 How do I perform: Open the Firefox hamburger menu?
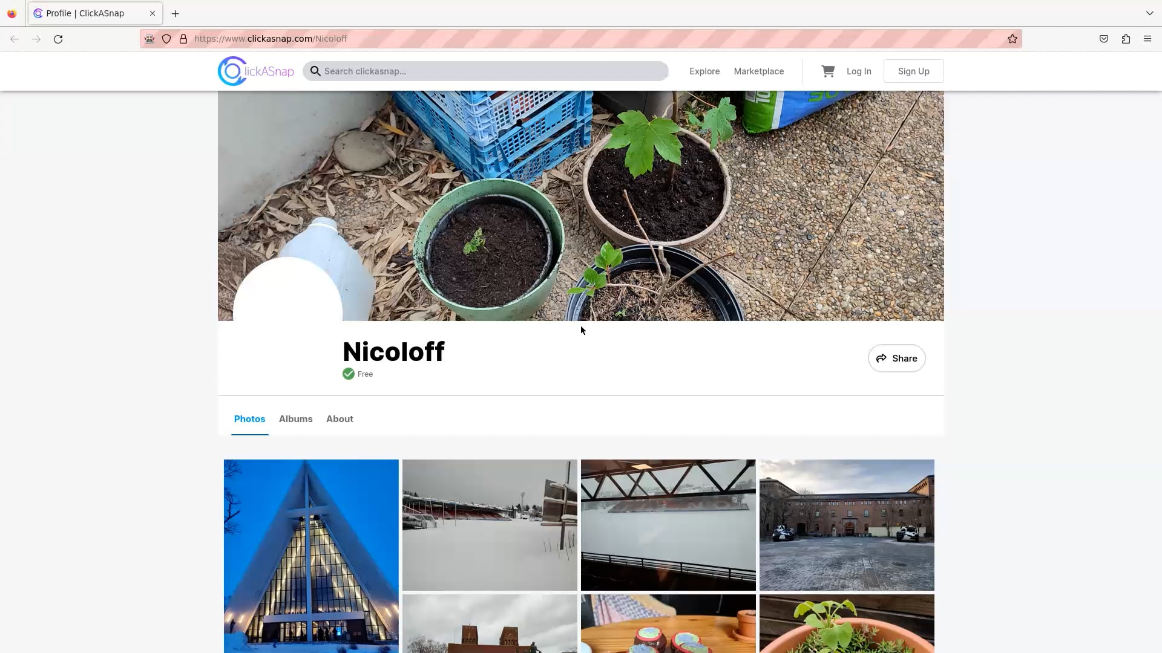[1147, 39]
